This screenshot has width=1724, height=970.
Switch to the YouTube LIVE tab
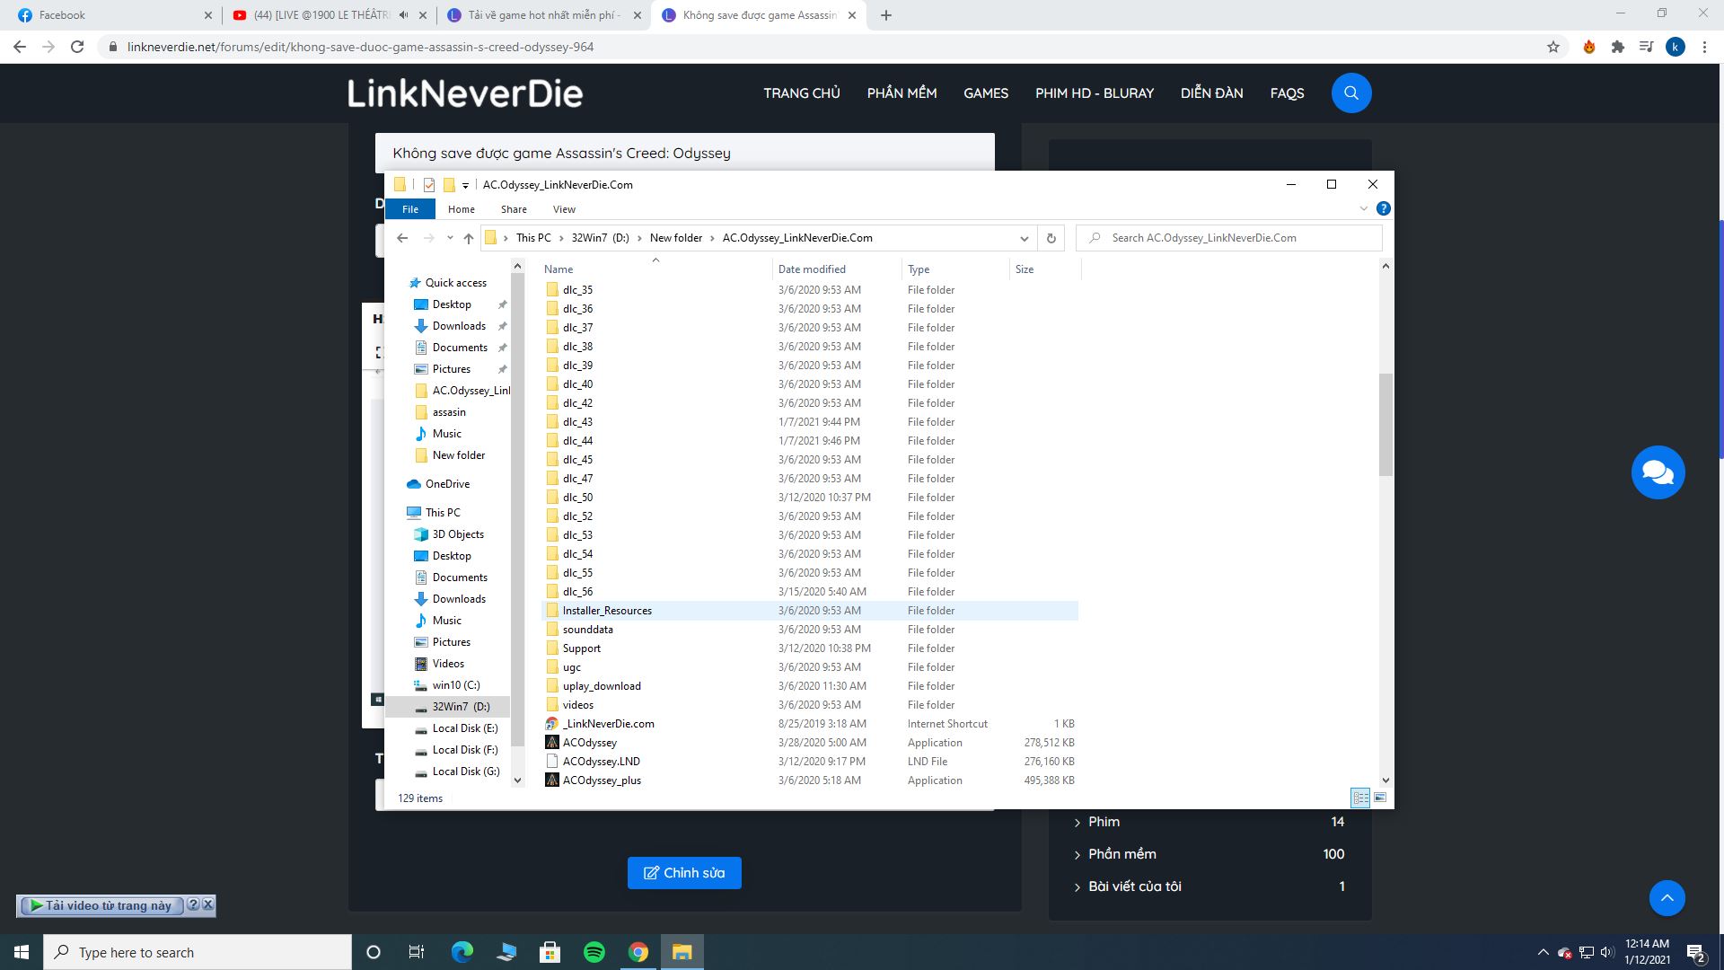[x=321, y=15]
